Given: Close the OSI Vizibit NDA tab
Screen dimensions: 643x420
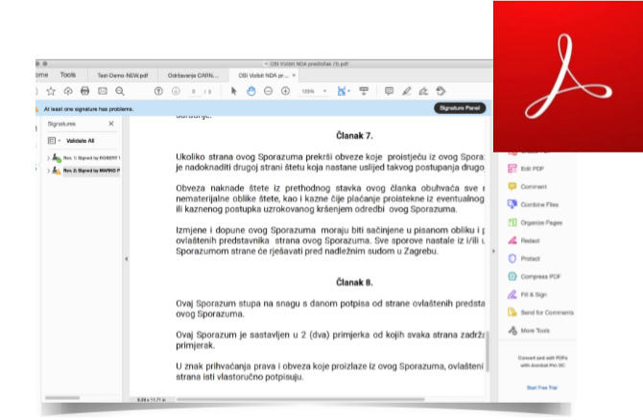Looking at the screenshot, I should 294,76.
